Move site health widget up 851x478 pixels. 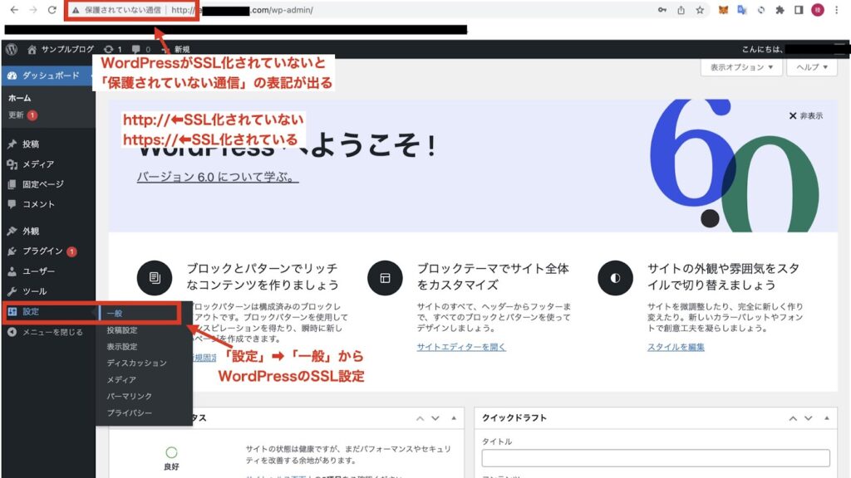420,418
